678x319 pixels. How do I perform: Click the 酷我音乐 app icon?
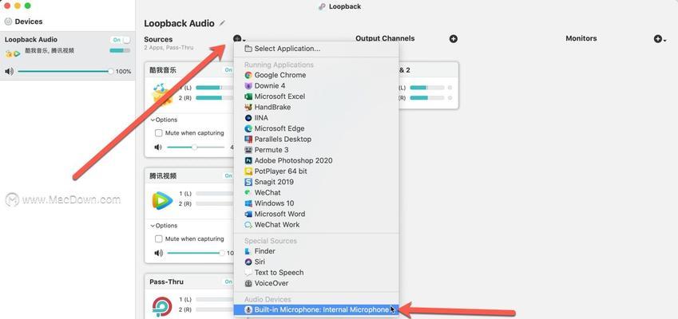[163, 95]
